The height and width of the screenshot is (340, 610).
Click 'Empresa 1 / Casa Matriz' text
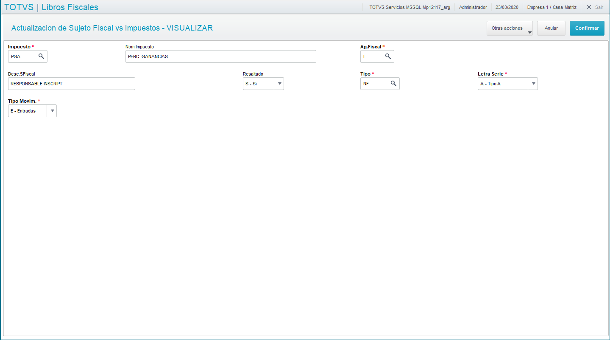point(552,7)
